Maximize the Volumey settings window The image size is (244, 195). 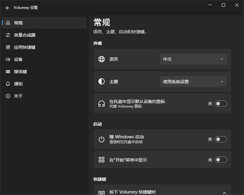click(x=224, y=5)
